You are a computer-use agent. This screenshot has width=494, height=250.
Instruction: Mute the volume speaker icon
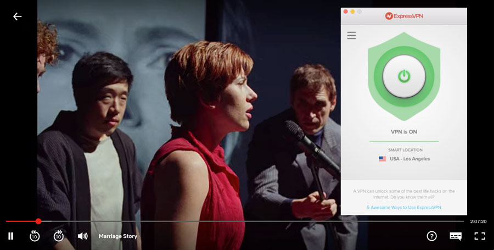[x=82, y=236]
